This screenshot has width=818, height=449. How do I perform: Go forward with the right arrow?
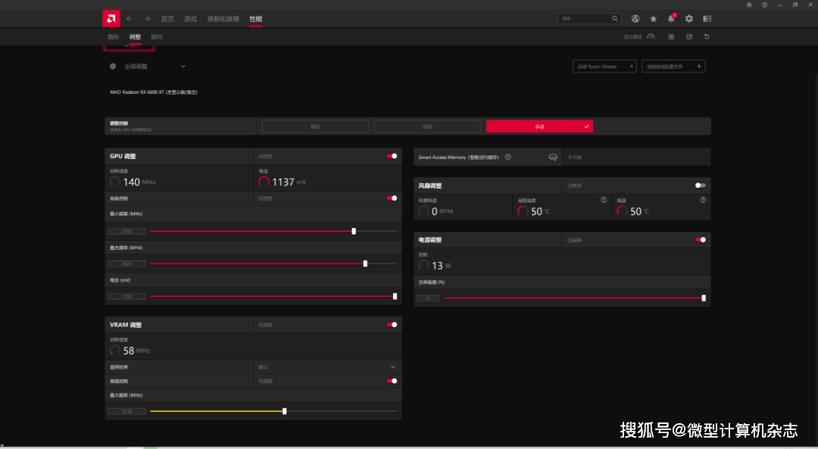pos(147,19)
